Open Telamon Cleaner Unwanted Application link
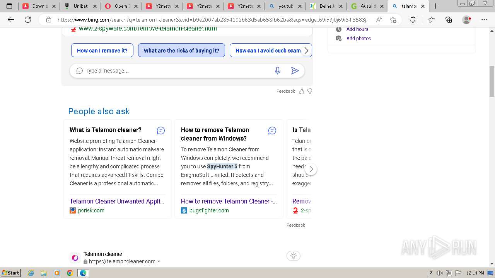This screenshot has height=278, width=495. pyautogui.click(x=117, y=201)
